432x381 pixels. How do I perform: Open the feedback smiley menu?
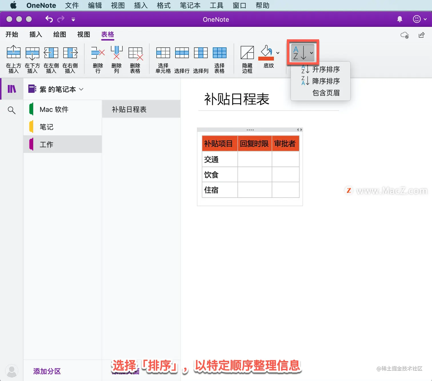point(420,19)
